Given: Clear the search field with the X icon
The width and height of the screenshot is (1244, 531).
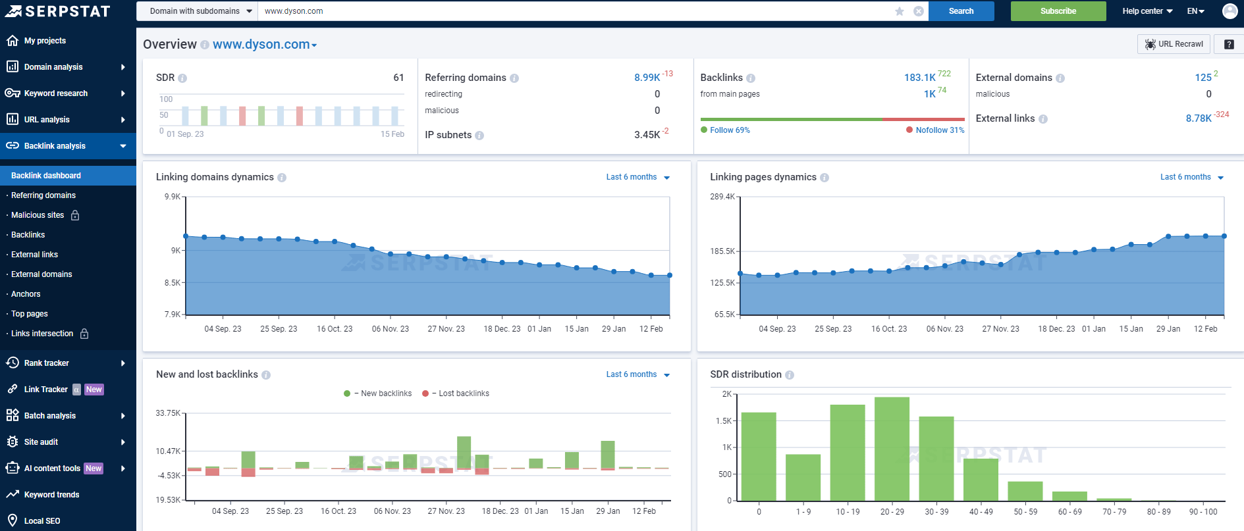Looking at the screenshot, I should [x=918, y=11].
